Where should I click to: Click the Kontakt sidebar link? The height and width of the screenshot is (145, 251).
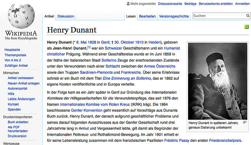pos(13,104)
